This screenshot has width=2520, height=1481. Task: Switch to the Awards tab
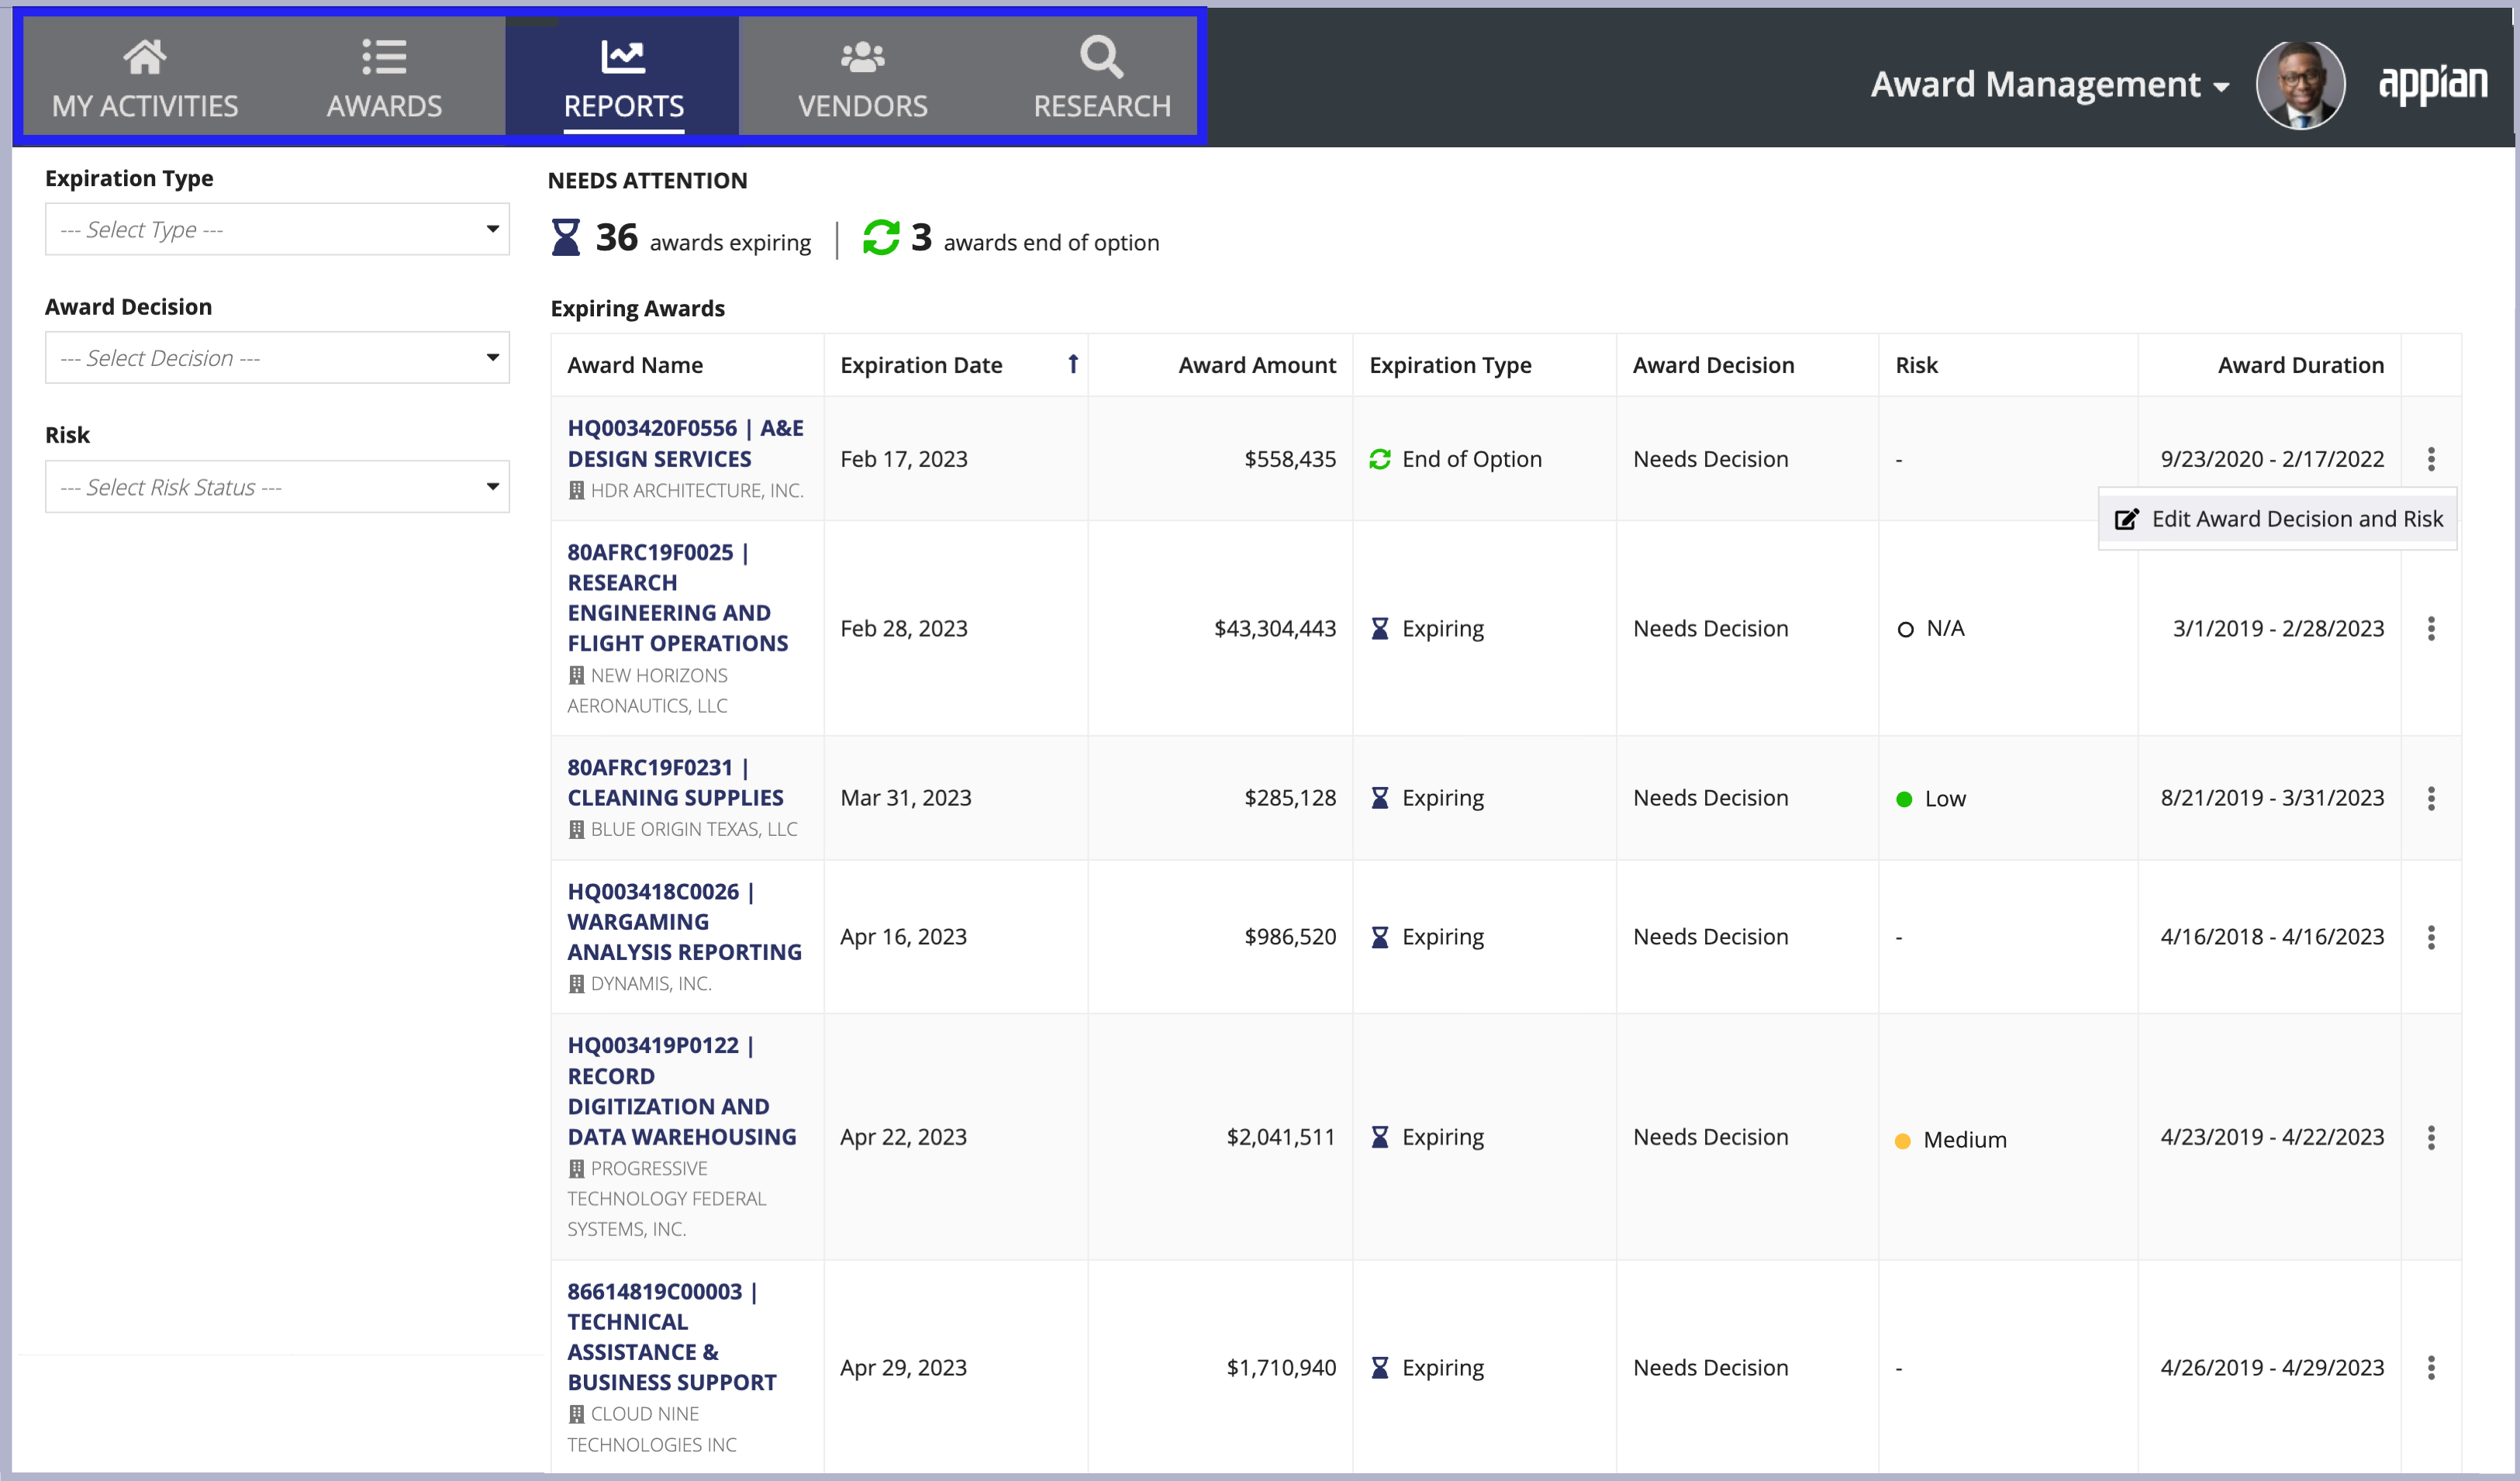(384, 77)
